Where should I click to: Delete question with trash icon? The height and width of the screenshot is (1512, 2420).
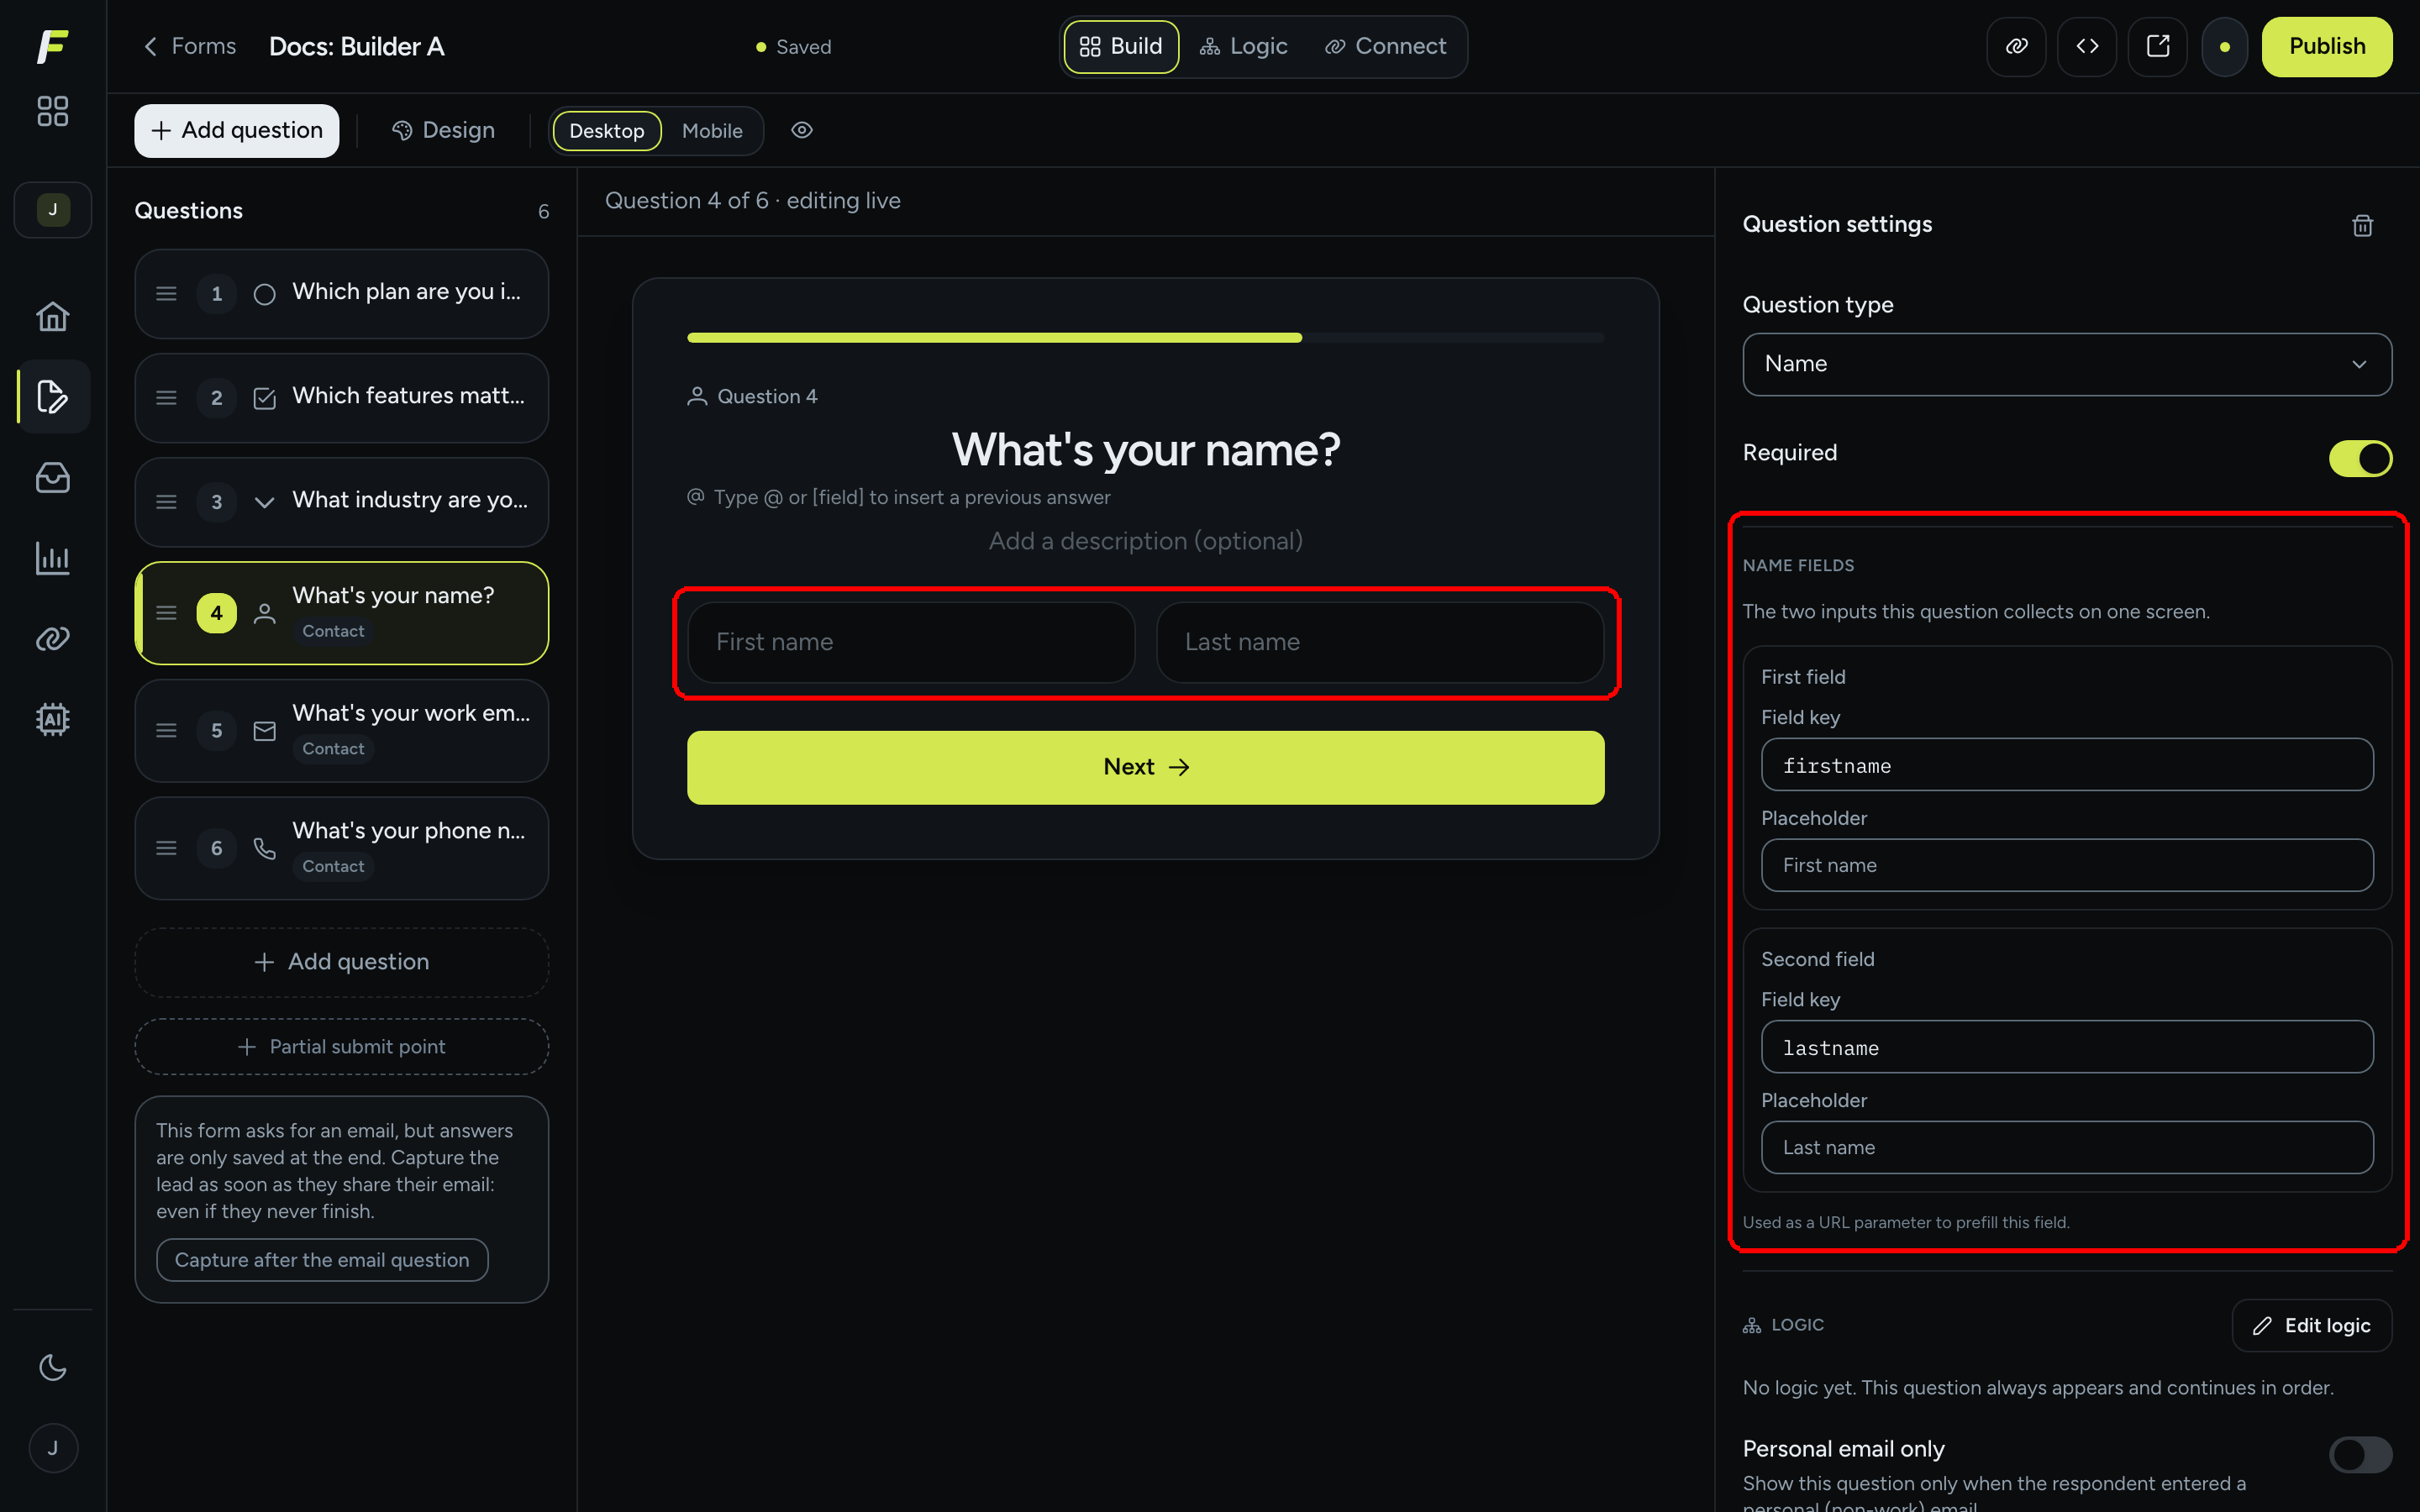[x=2362, y=225]
